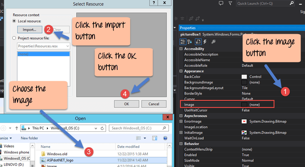The height and width of the screenshot is (167, 305).
Task: Click the New folder menu item
Action: pyautogui.click(x=30, y=138)
